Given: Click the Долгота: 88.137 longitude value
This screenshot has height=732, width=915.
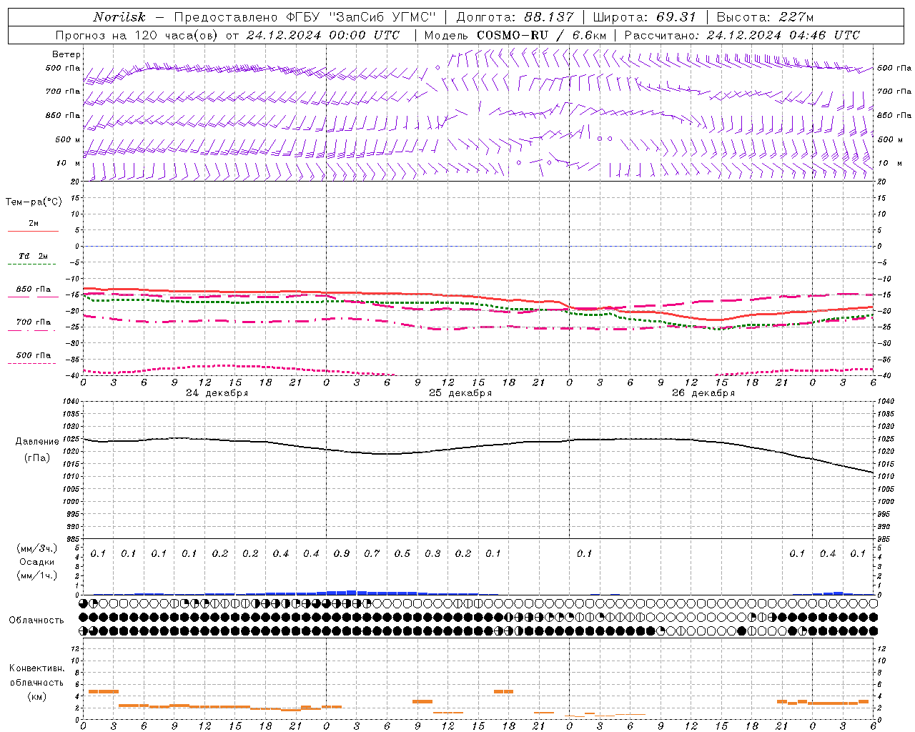Looking at the screenshot, I should coord(515,17).
